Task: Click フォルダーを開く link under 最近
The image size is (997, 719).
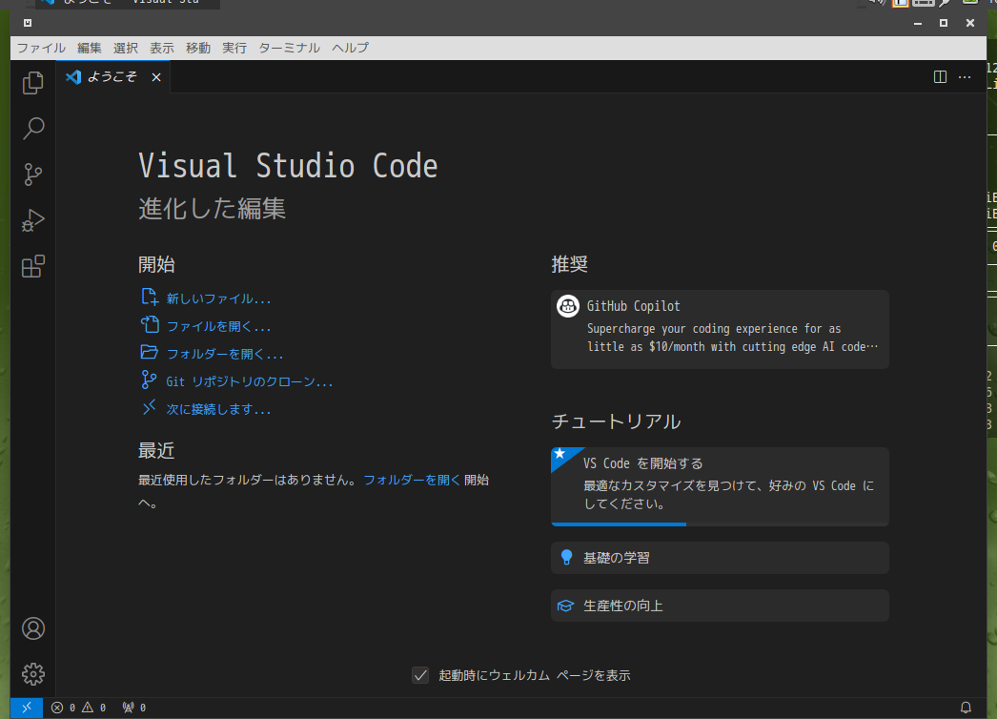Action: coord(412,481)
